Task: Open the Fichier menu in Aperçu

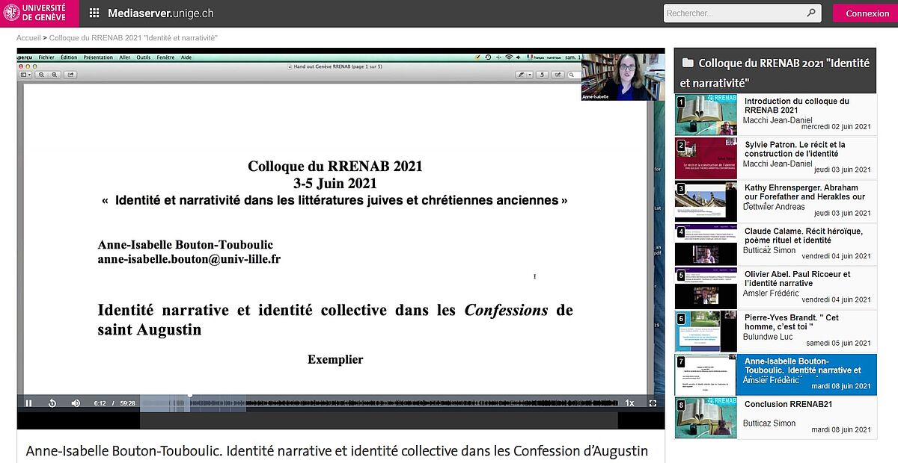Action: click(45, 57)
